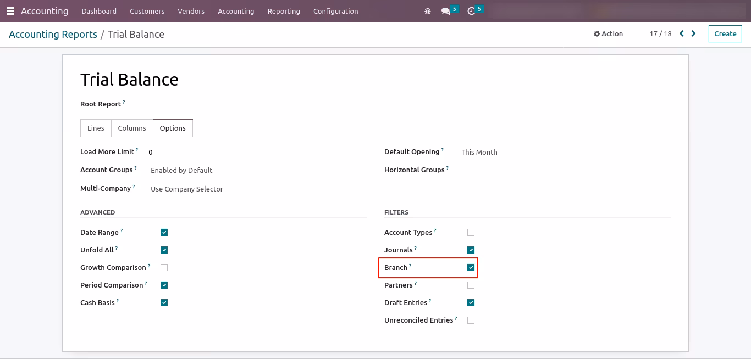
Task: Go to previous record arrow
Action: pyautogui.click(x=682, y=33)
